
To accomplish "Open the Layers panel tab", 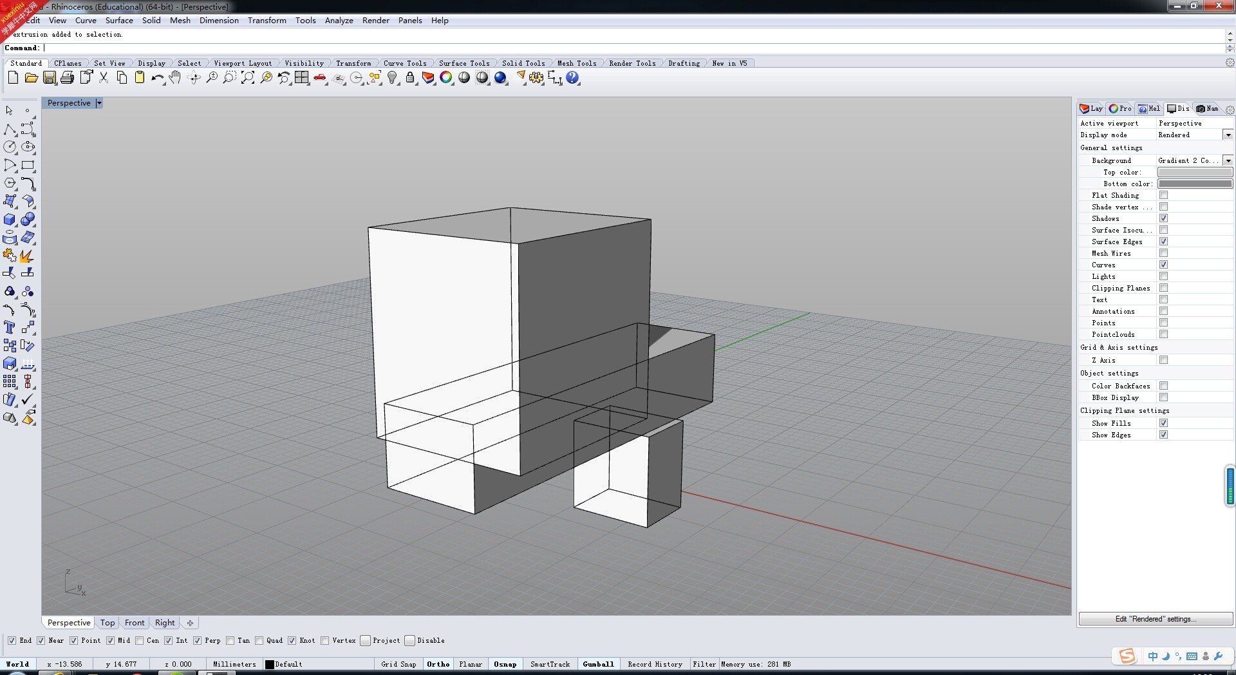I will 1091,108.
